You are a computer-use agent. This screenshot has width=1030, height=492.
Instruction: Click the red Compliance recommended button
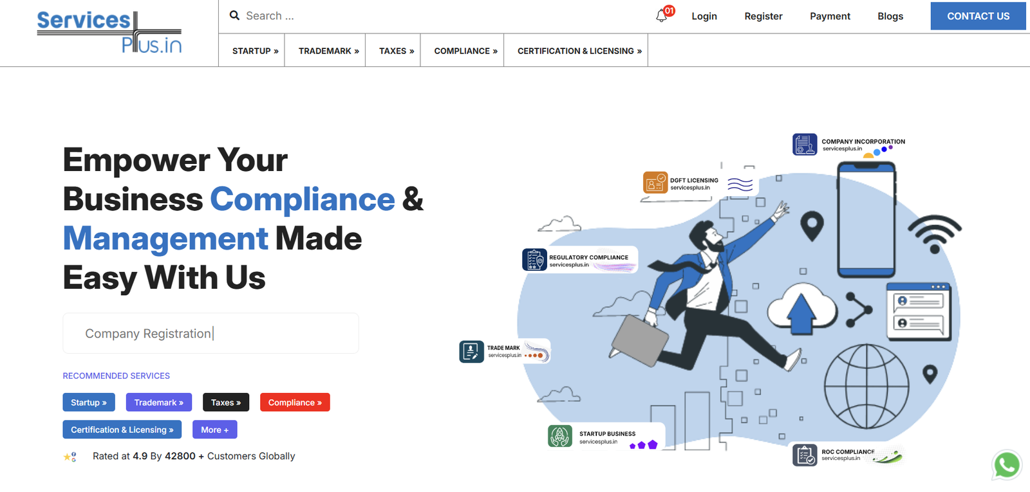tap(295, 403)
